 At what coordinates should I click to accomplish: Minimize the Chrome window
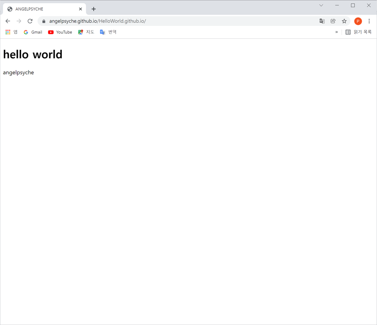point(337,5)
